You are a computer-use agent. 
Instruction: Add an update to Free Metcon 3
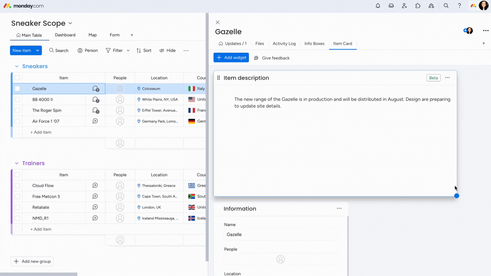(x=95, y=196)
